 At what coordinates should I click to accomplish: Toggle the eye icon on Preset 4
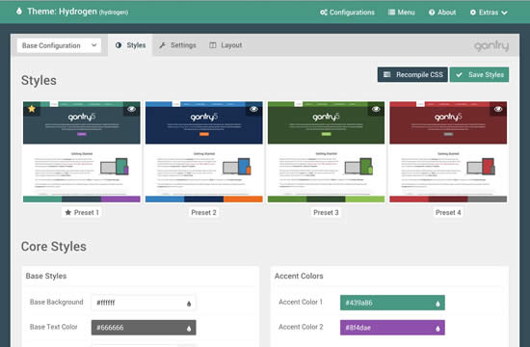click(498, 109)
